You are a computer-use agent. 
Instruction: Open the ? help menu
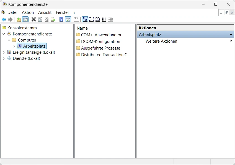click(74, 12)
